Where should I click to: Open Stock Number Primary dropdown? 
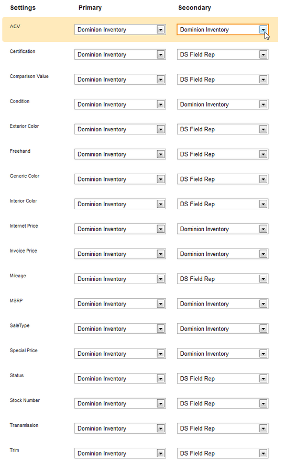(x=120, y=403)
